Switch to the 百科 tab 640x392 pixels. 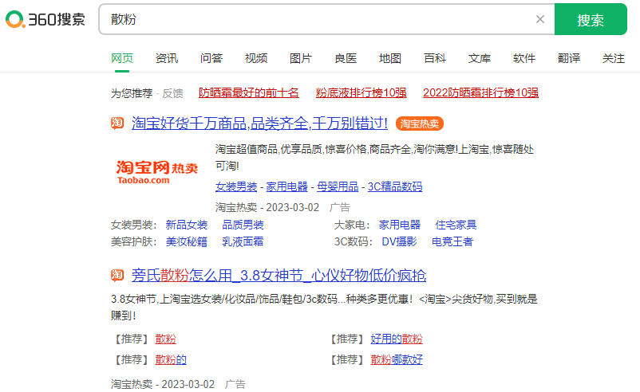click(x=435, y=58)
